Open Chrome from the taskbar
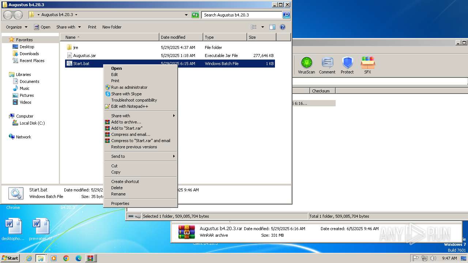 pos(66,258)
